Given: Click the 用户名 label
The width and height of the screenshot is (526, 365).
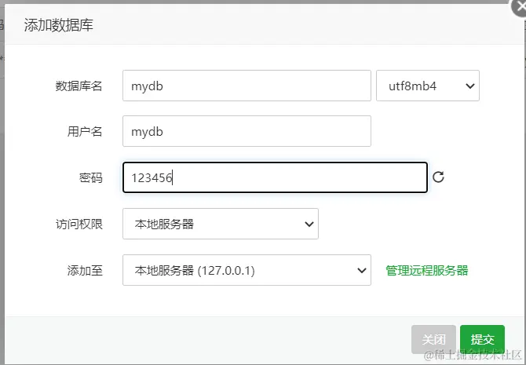Looking at the screenshot, I should click(x=85, y=132).
